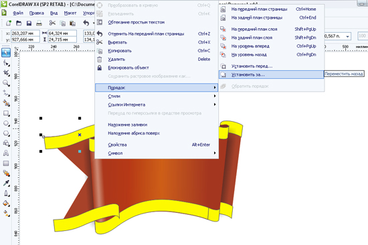Choose Блокировать объект
The width and height of the screenshot is (368, 245).
click(x=157, y=68)
